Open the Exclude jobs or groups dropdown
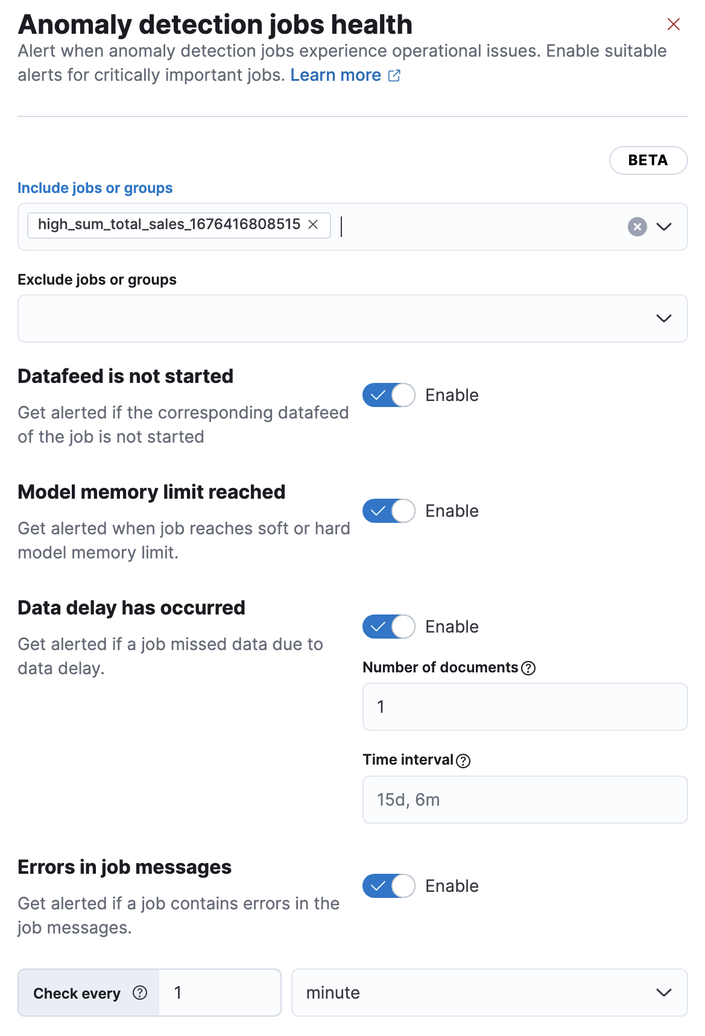The image size is (705, 1036). pyautogui.click(x=663, y=318)
